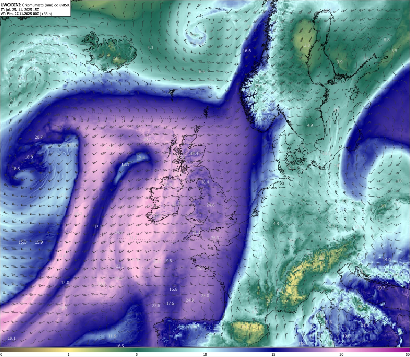Click the 6.1 value at the upper left edge
The width and height of the screenshot is (410, 357).
[x=12, y=99]
